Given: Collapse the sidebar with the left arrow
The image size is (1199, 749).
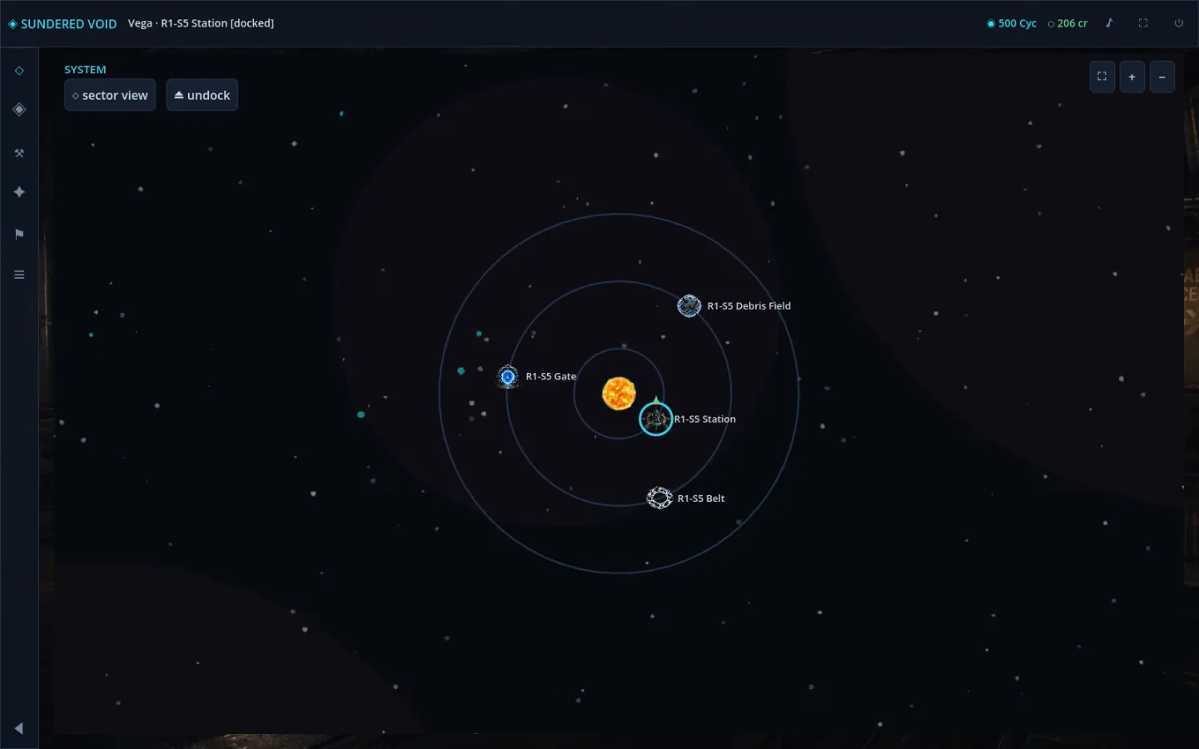Looking at the screenshot, I should pos(19,728).
